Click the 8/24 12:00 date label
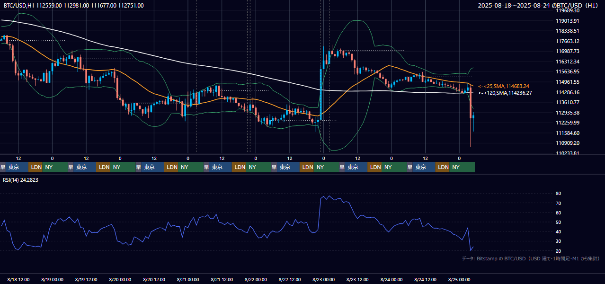Viewport: 605px width, 284px height. pos(426,279)
